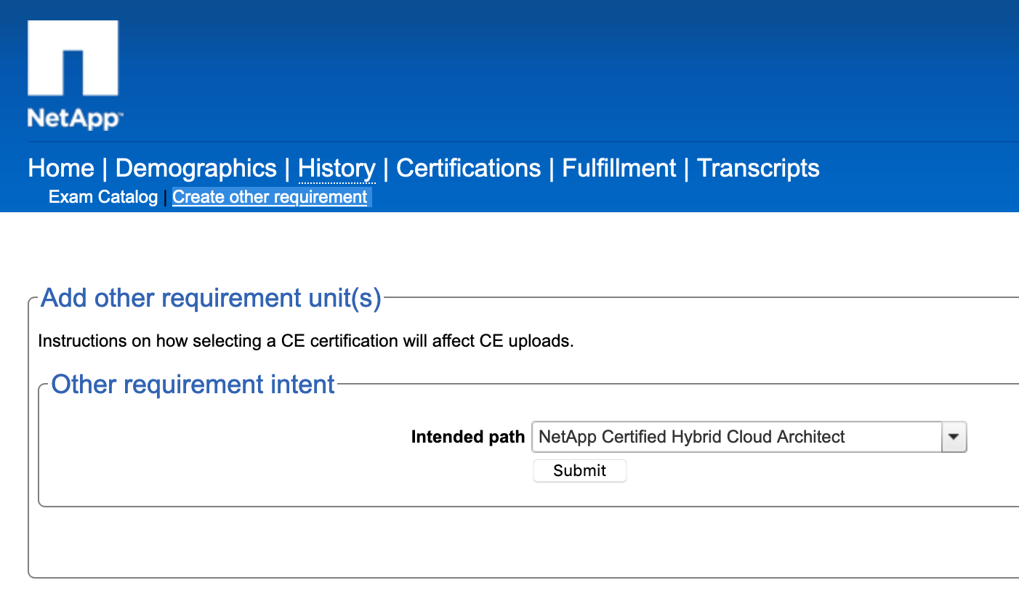Open the Exam Catalog submenu link
The image size is (1019, 612).
pyautogui.click(x=103, y=197)
